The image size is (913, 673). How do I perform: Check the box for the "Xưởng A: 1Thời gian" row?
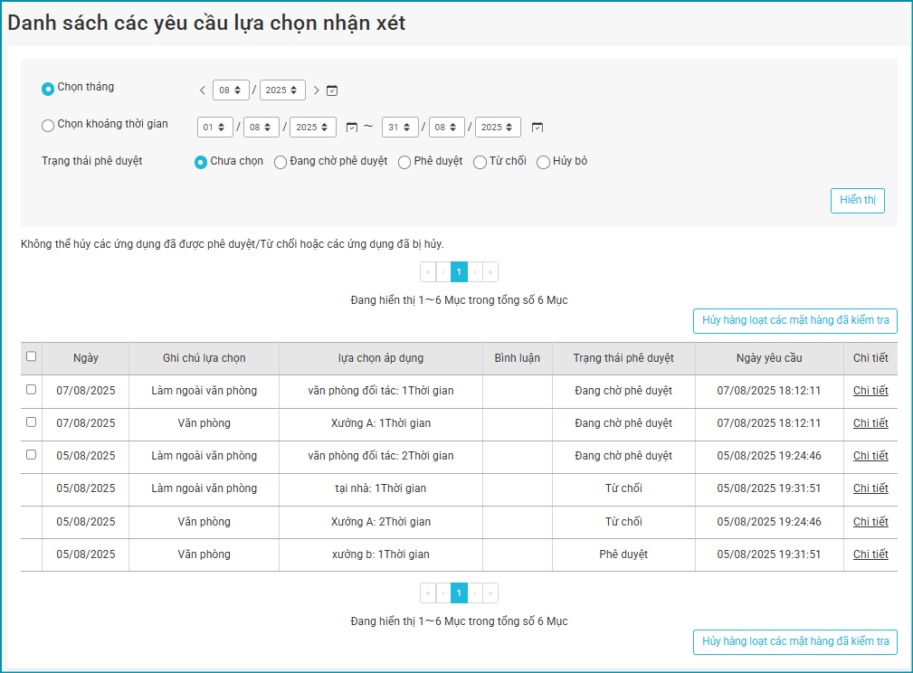(x=32, y=422)
